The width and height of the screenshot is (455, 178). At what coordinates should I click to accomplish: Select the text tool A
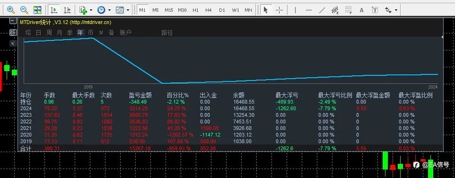(x=361, y=10)
